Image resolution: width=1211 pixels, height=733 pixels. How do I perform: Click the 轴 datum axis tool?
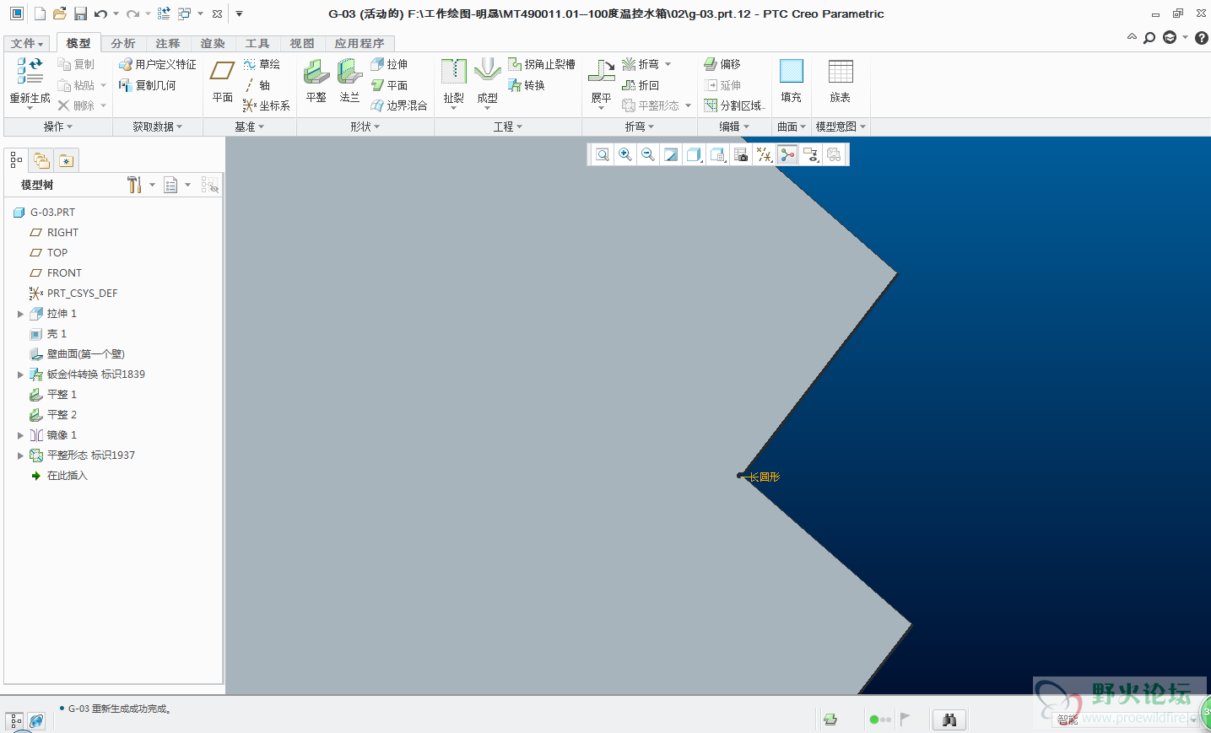(x=257, y=85)
